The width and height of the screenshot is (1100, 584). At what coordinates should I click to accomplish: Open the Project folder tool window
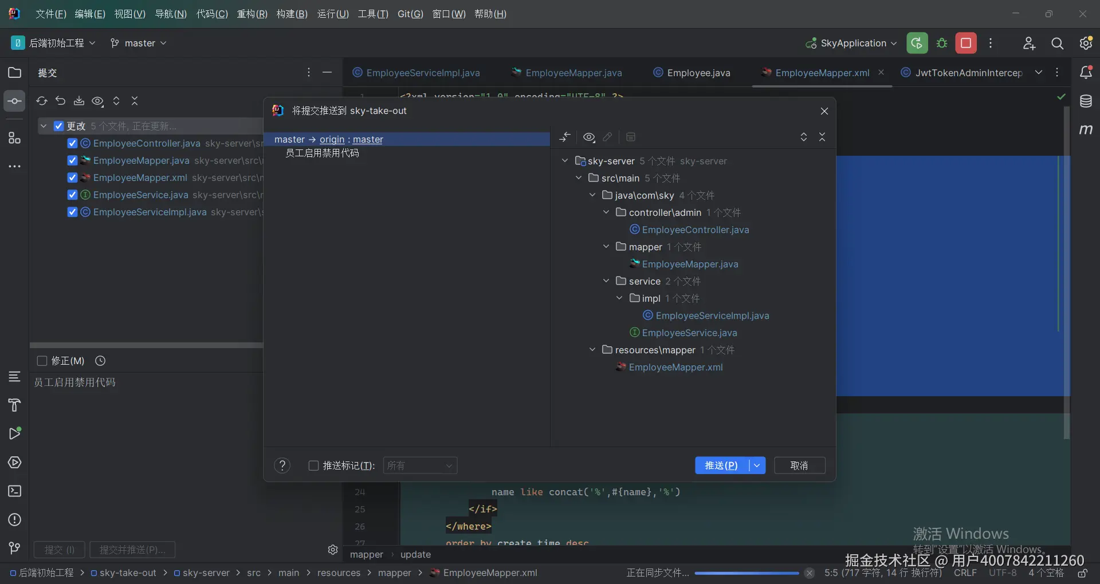coord(14,73)
